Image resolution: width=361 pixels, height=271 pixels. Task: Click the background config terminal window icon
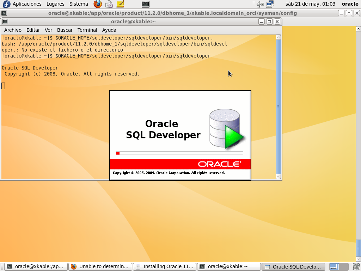(4, 13)
